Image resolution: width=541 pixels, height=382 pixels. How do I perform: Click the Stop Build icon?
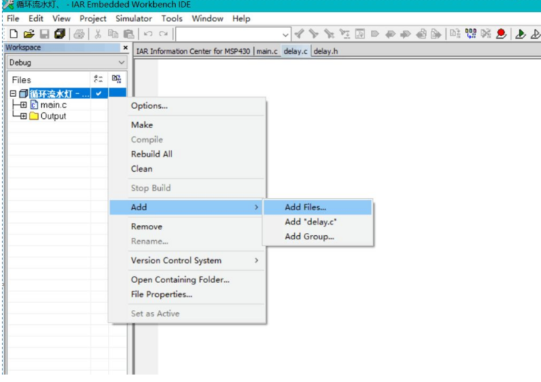click(x=486, y=34)
